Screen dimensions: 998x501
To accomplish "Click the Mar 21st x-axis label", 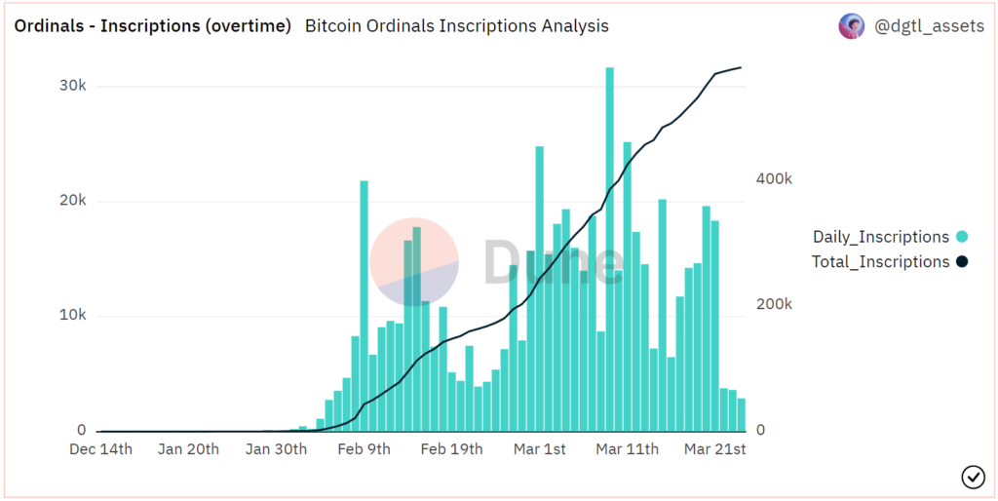I will pos(714,449).
